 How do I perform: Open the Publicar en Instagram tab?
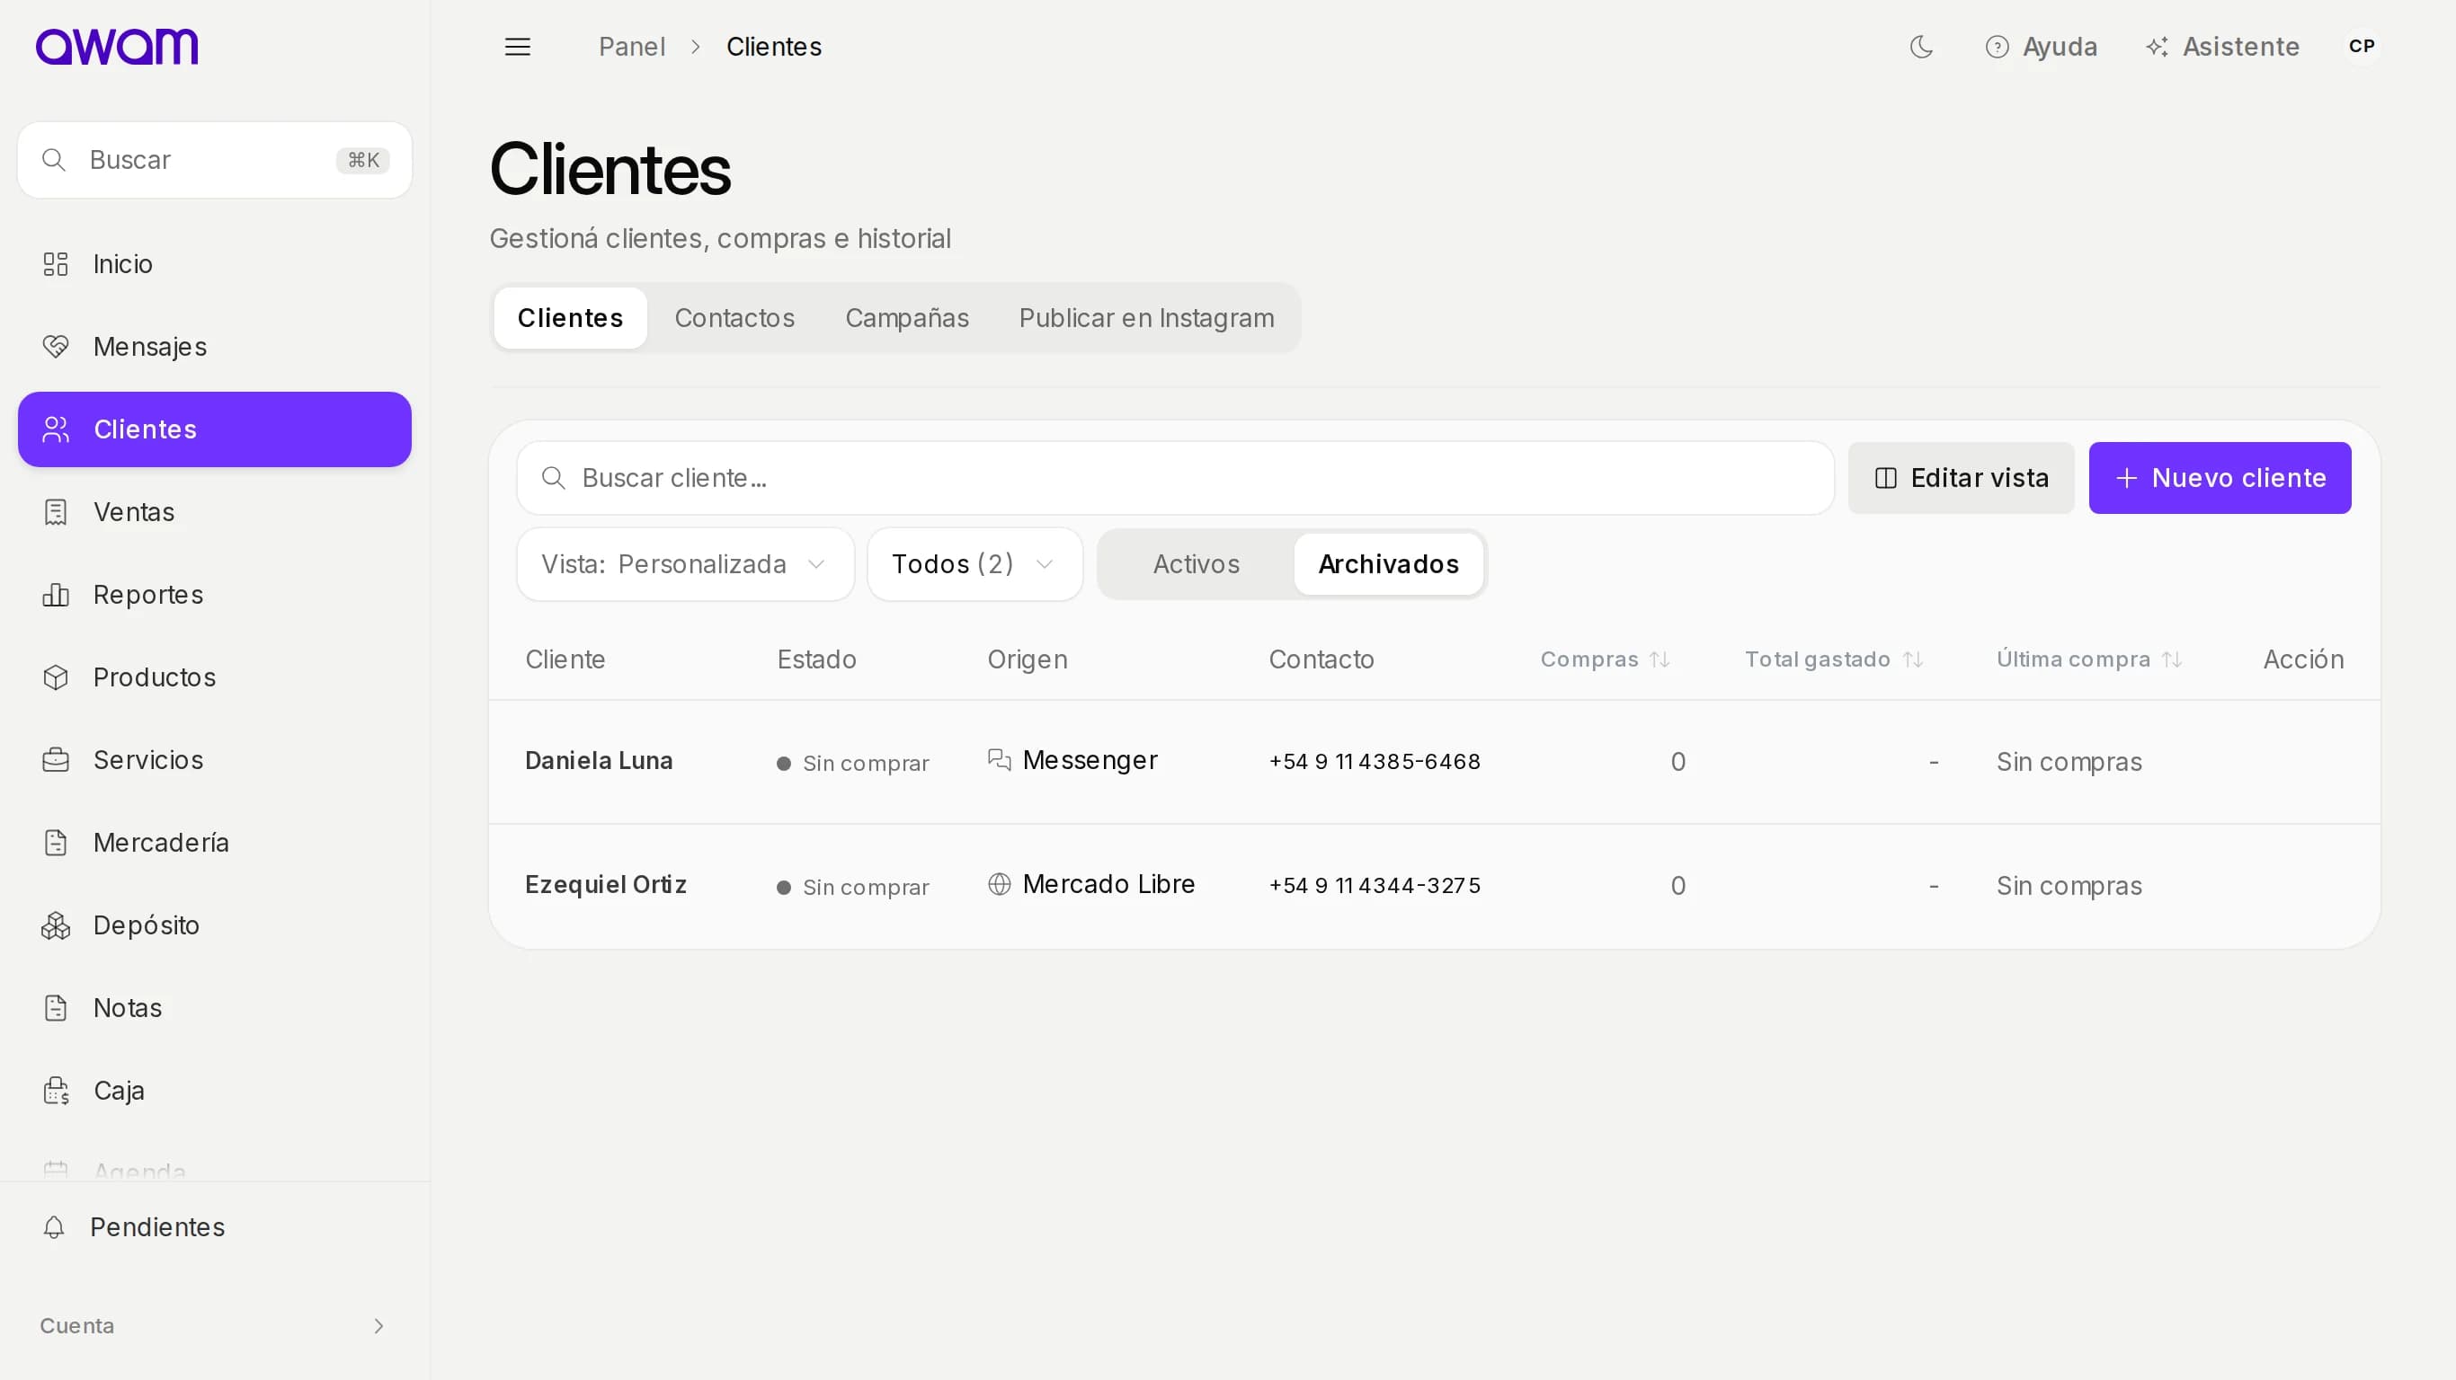tap(1146, 318)
